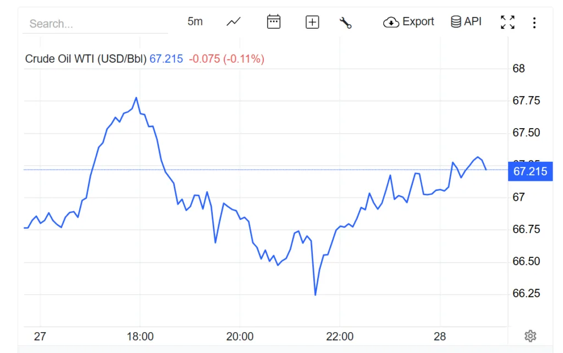Image resolution: width=563 pixels, height=353 pixels.
Task: Click the Export cloud icon
Action: pos(390,22)
